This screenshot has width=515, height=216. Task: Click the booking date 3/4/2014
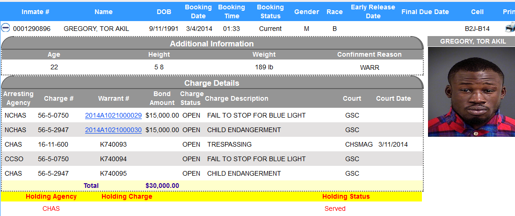click(198, 29)
